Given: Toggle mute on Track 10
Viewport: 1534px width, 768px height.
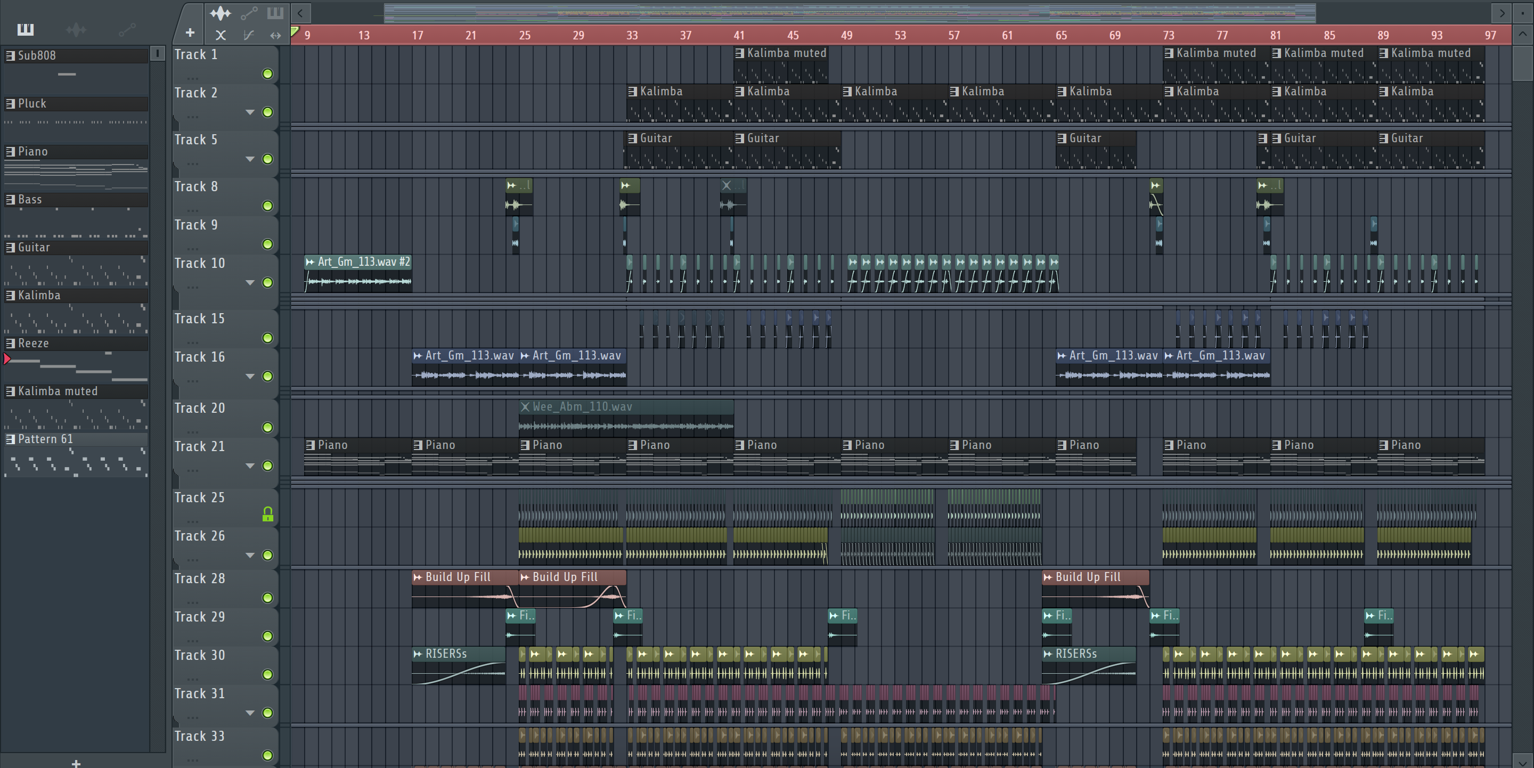Looking at the screenshot, I should pos(268,282).
